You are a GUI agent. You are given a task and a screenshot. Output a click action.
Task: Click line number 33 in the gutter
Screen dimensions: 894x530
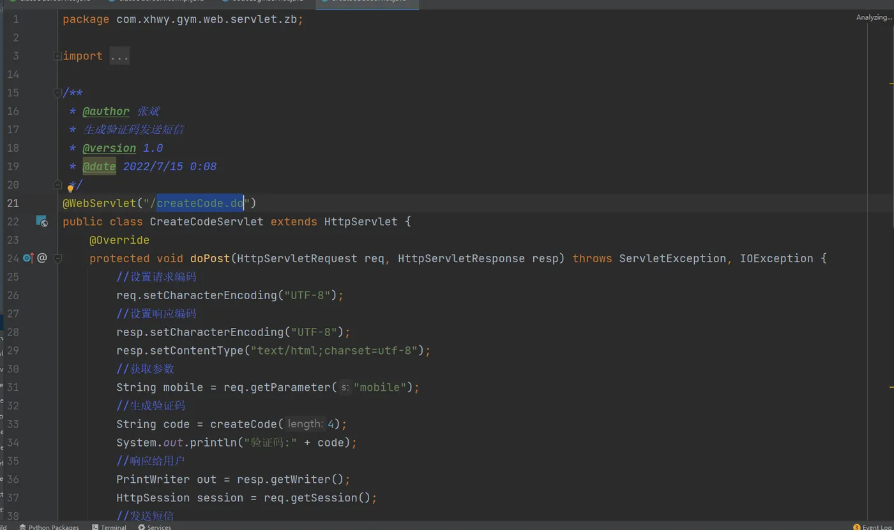pos(13,425)
